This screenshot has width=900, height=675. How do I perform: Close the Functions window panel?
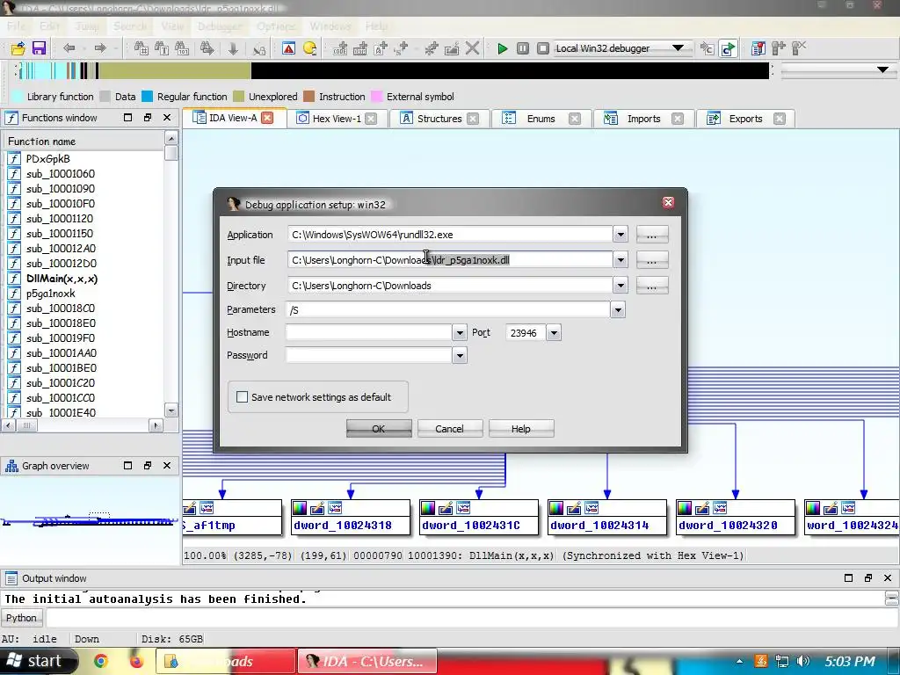tap(167, 118)
